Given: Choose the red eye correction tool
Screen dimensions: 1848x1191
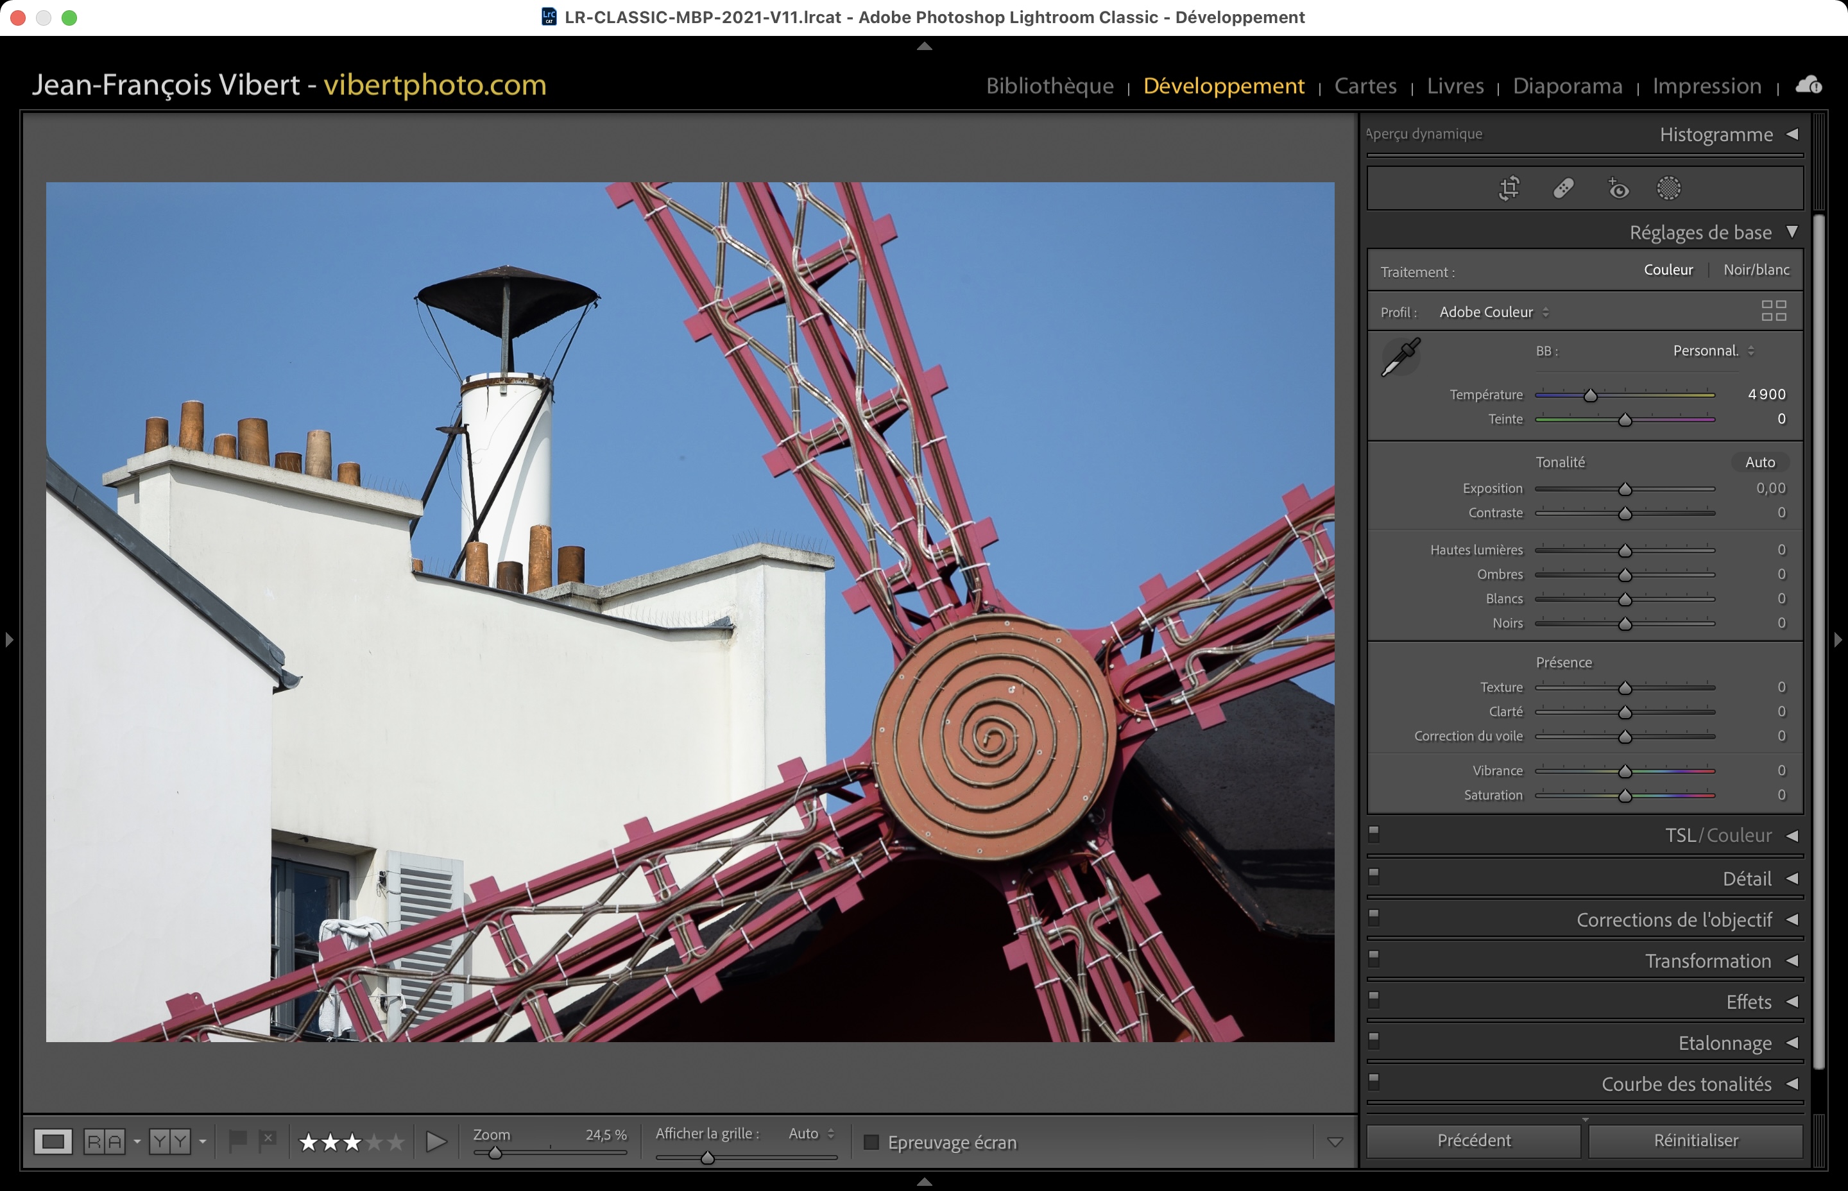Looking at the screenshot, I should tap(1618, 189).
